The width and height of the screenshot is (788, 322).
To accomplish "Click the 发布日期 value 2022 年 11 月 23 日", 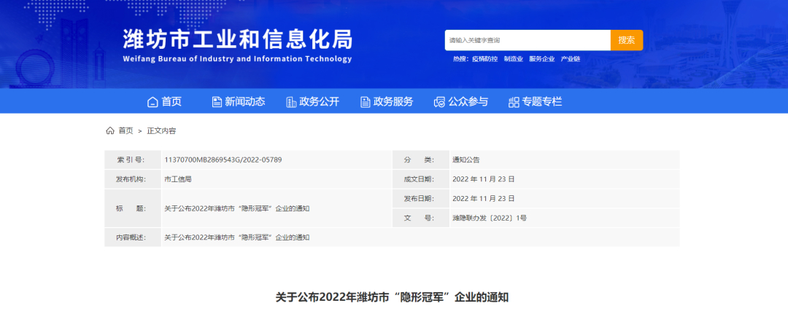I will [x=484, y=199].
